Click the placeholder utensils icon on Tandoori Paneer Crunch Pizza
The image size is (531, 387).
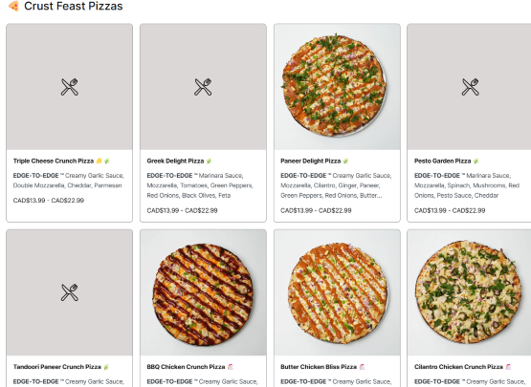coord(70,292)
